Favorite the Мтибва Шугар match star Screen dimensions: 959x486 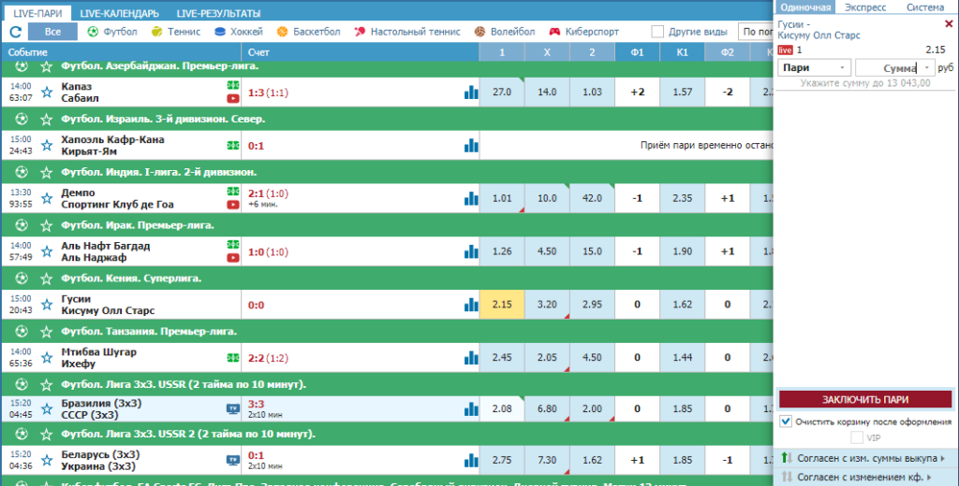(x=47, y=358)
